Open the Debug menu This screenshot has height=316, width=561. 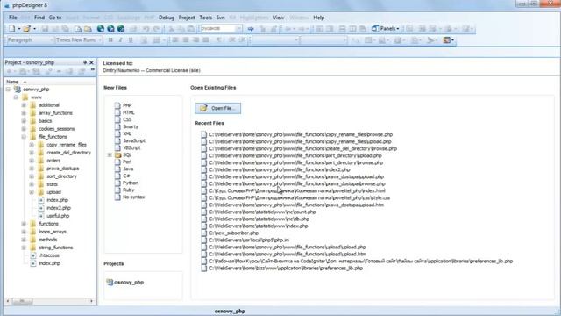(x=167, y=18)
